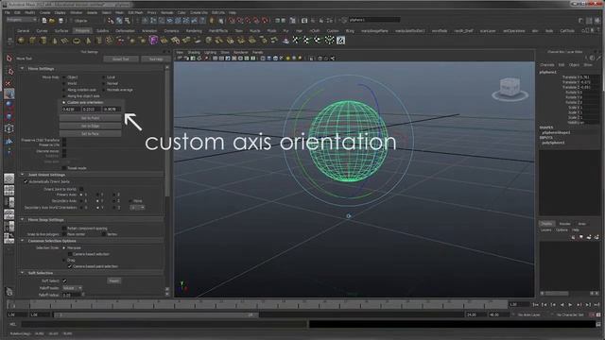Image resolution: width=605 pixels, height=340 pixels.
Task: Select the Soft Modification tool
Action: coord(9,142)
